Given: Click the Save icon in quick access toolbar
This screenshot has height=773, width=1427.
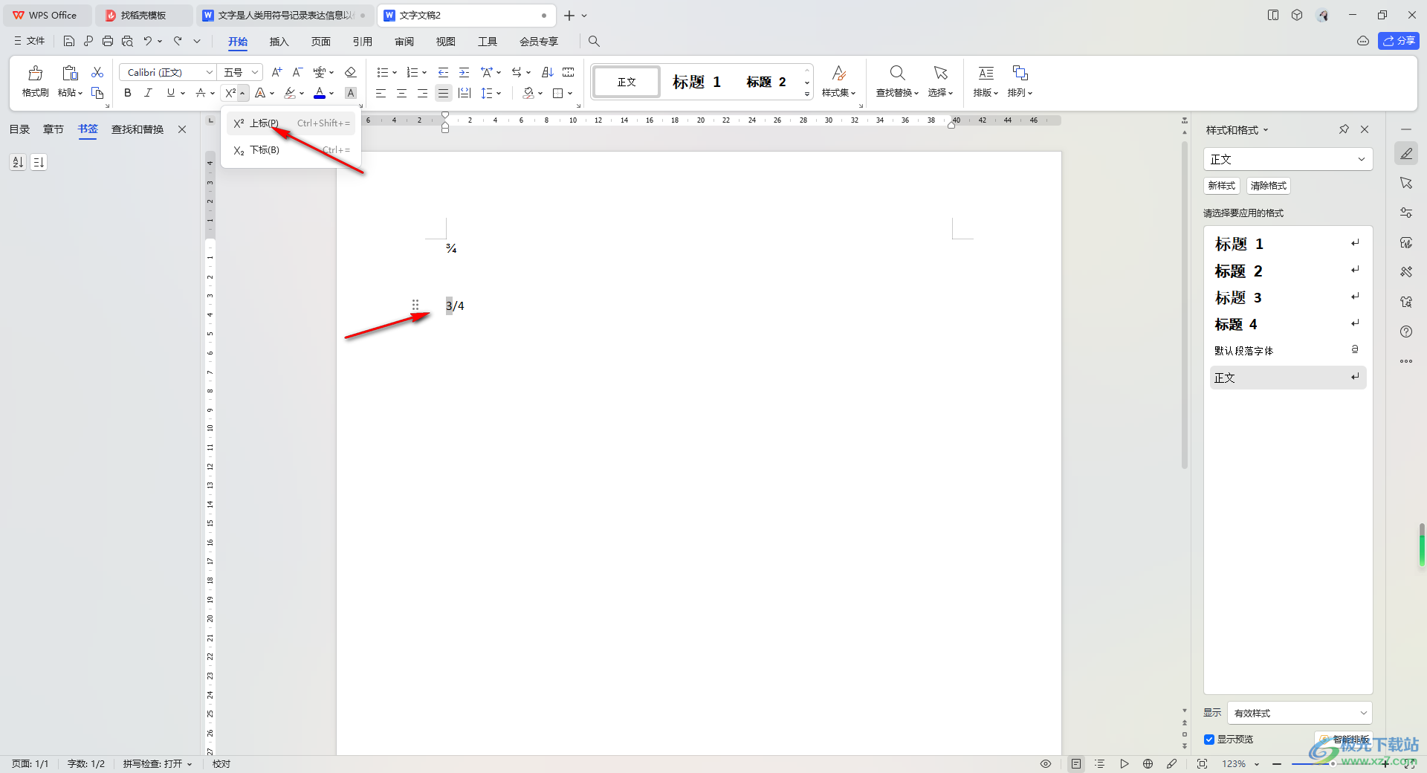Looking at the screenshot, I should click(x=69, y=41).
